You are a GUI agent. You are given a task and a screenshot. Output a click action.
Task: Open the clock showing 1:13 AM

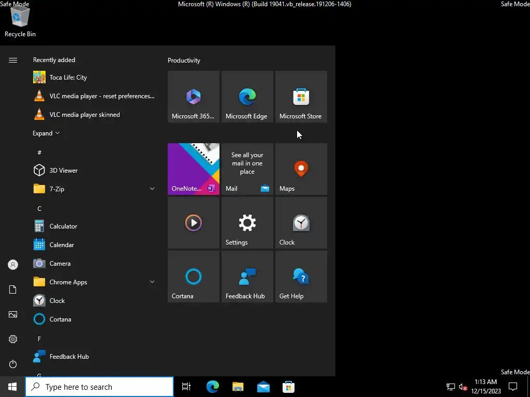coord(485,387)
